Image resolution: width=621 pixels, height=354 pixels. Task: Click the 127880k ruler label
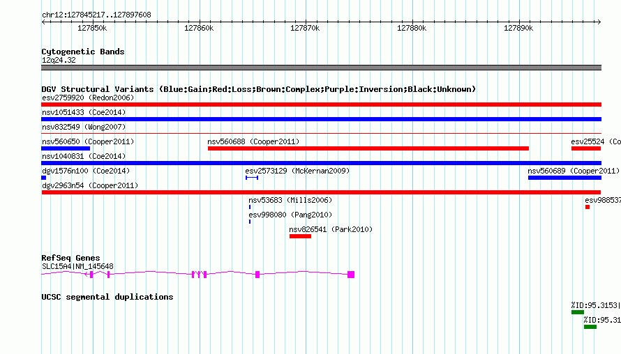[x=412, y=28]
